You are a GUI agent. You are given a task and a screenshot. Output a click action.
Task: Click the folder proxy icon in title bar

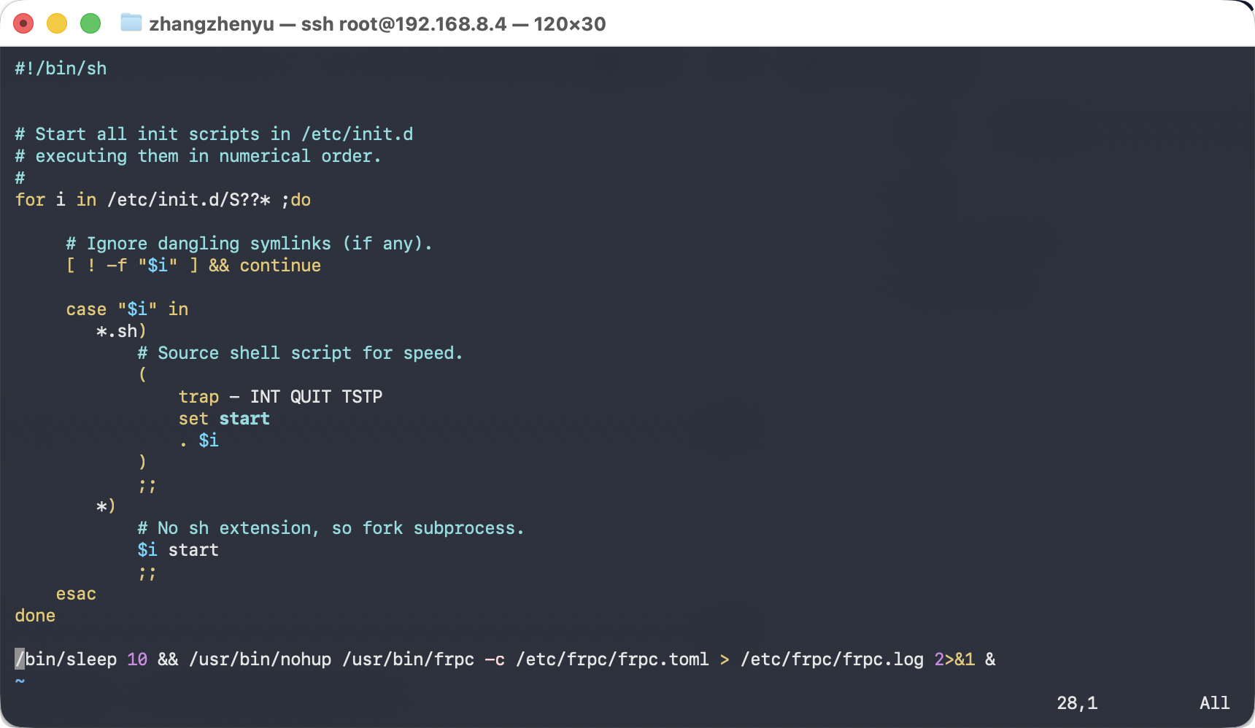tap(131, 23)
